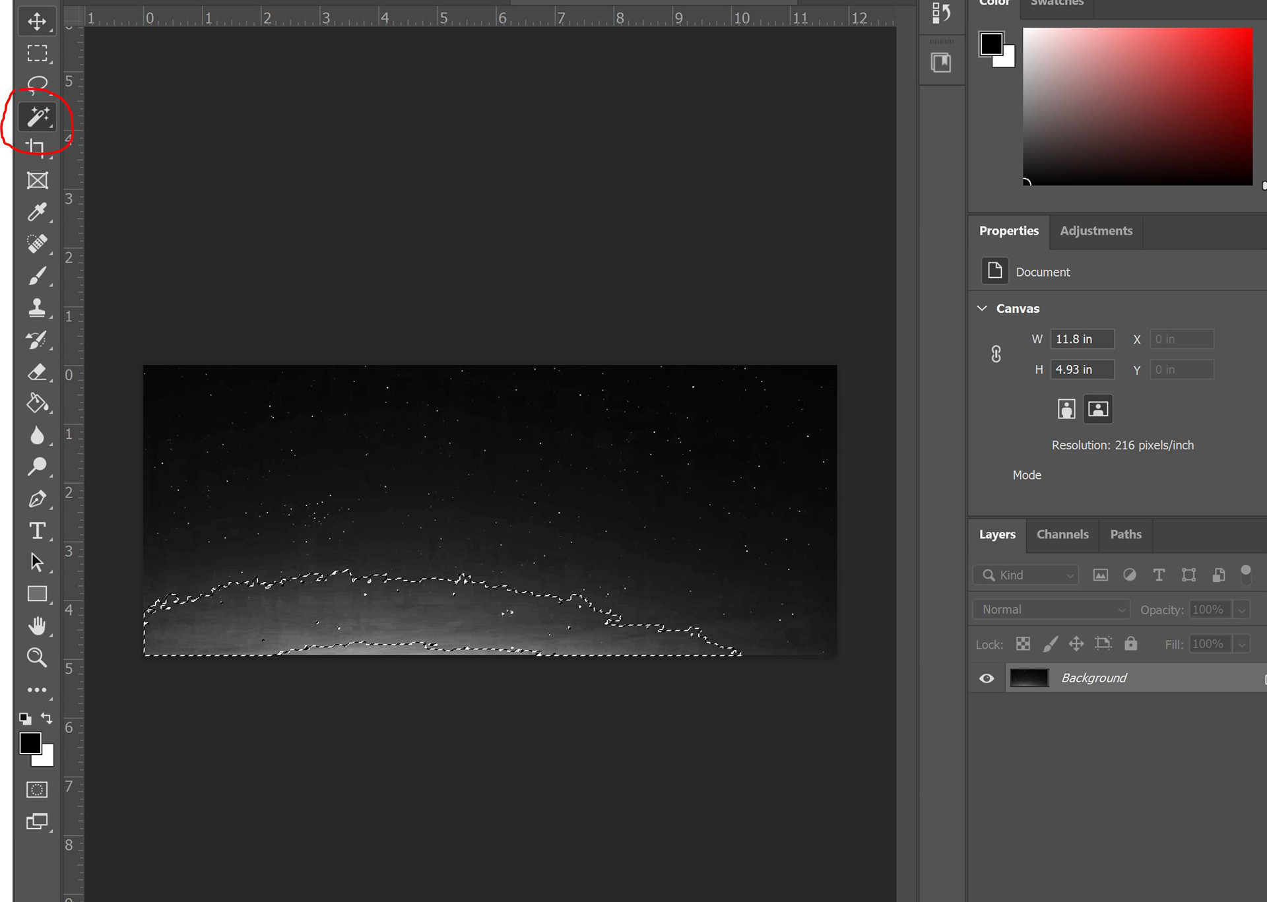Select the Hand tool
The width and height of the screenshot is (1267, 902).
[37, 626]
